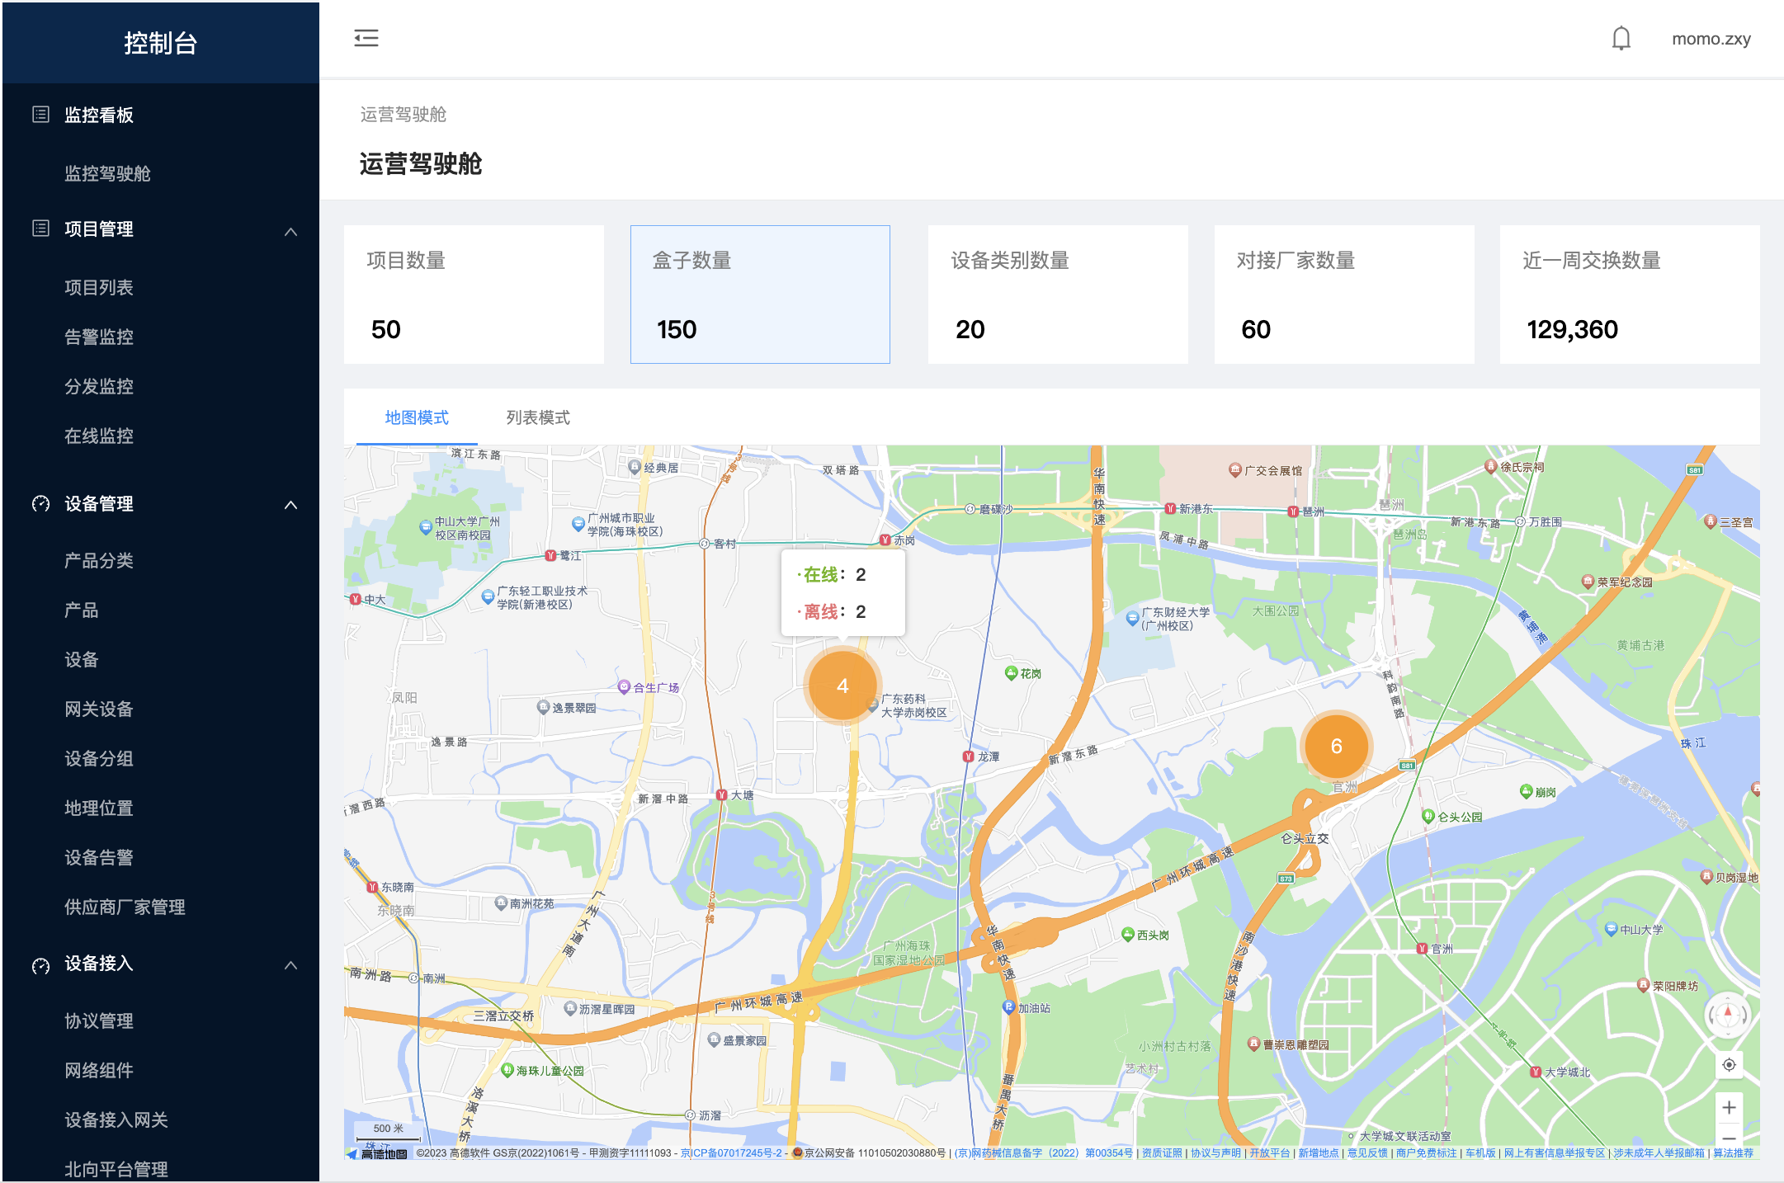The height and width of the screenshot is (1183, 1784).
Task: Click the 协议与声明 link in the map footer
Action: pyautogui.click(x=1215, y=1153)
